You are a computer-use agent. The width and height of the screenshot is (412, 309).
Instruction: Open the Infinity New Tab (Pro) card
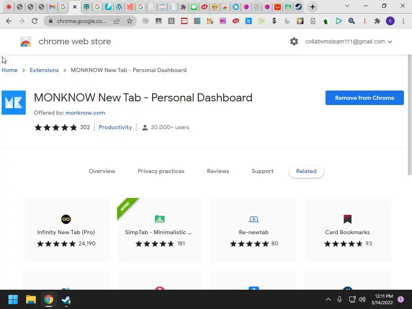click(x=66, y=230)
